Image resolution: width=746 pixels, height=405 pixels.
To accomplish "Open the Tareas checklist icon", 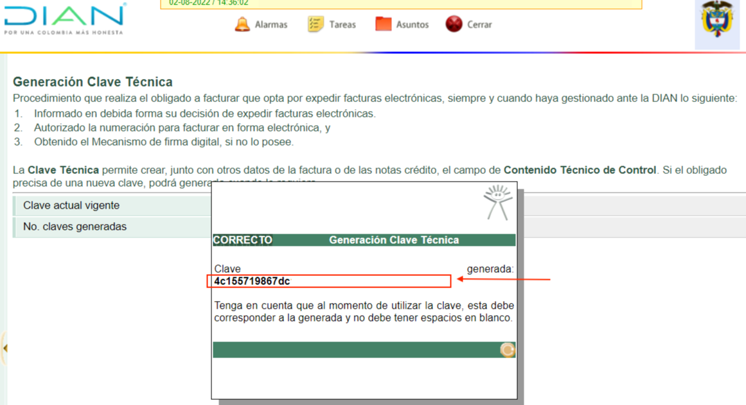I will 315,24.
